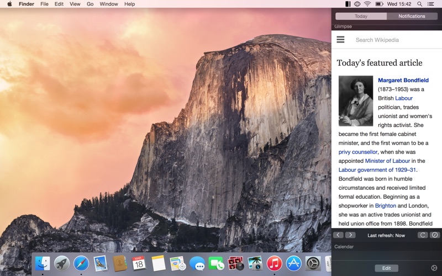The image size is (442, 276).
Task: Click the Spotlight search icon
Action: click(x=420, y=4)
